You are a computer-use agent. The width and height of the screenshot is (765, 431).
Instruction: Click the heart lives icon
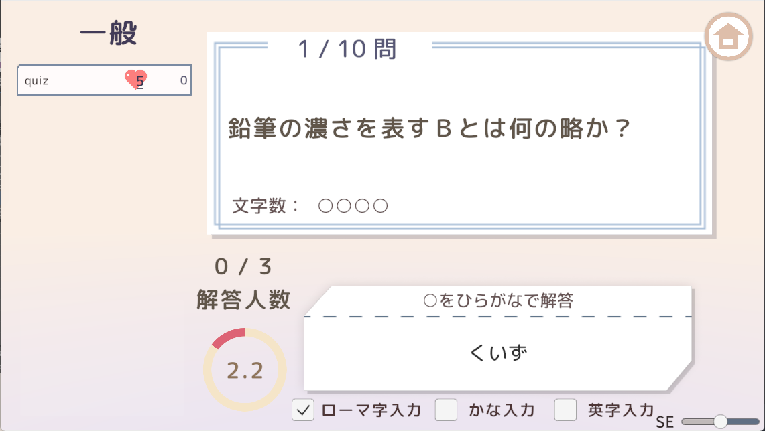coord(133,80)
